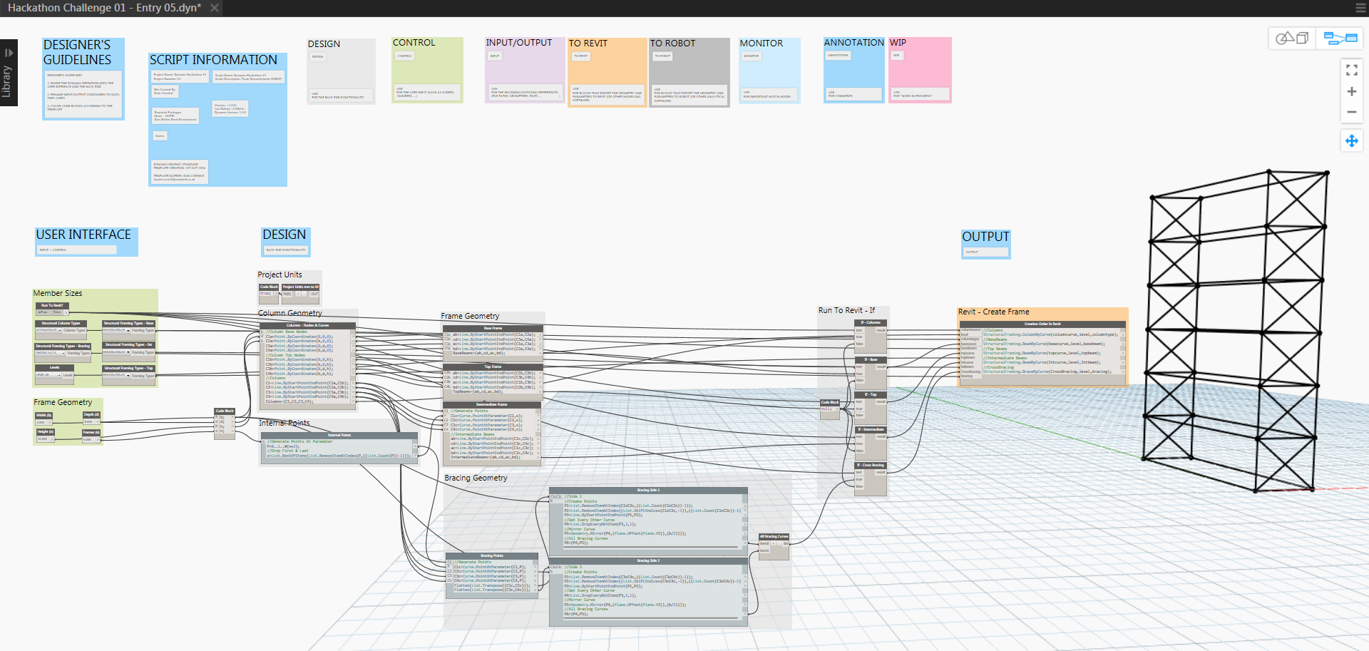Screen dimensions: 1369x651
Task: Select the If - Cross Bracing node header
Action: click(x=871, y=465)
